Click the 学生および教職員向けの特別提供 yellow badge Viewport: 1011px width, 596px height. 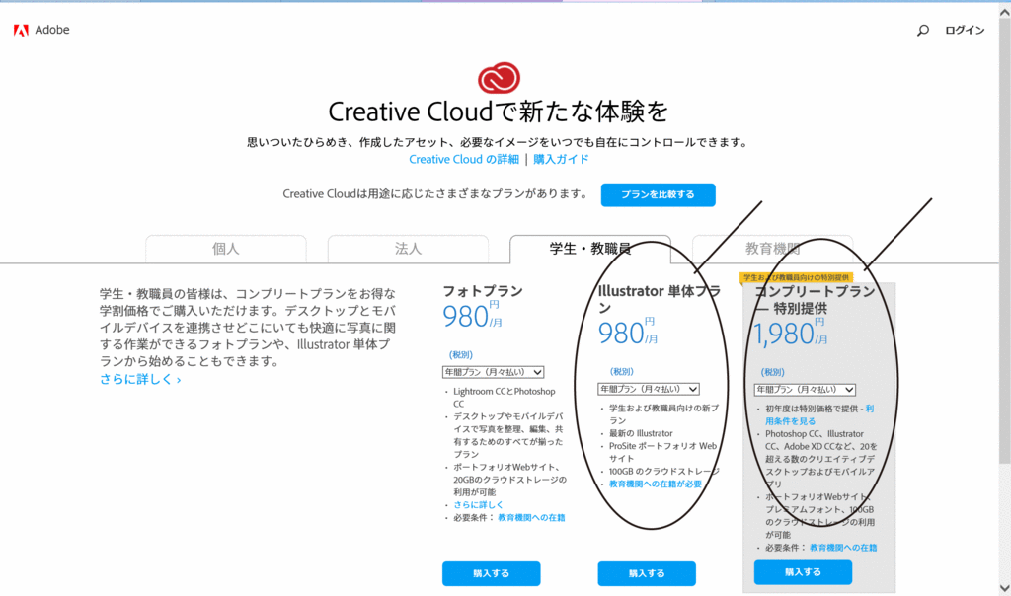(x=797, y=277)
